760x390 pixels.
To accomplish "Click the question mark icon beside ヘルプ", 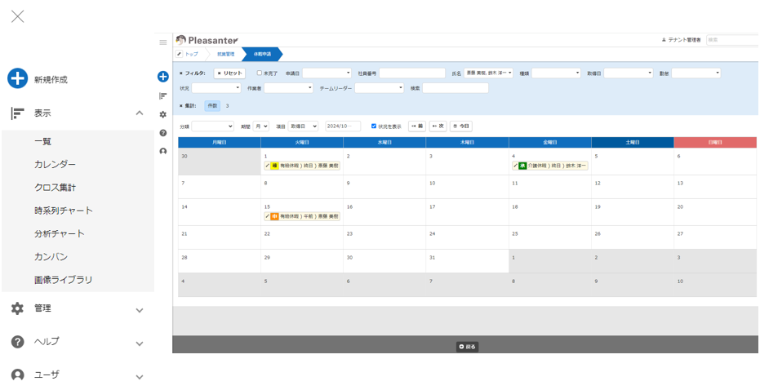I will tap(17, 342).
